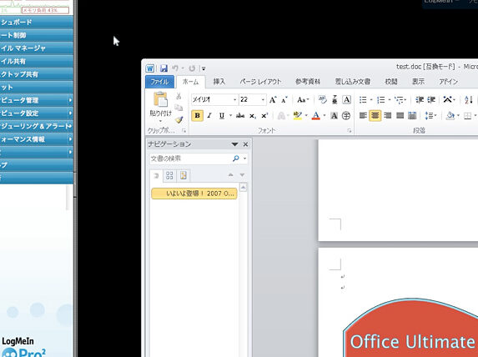Click the Multilevel List icon
Screen dimensions: 478x357
(399, 100)
